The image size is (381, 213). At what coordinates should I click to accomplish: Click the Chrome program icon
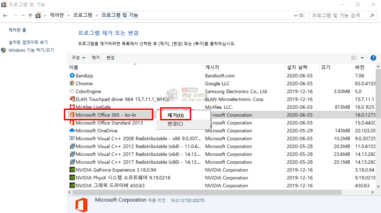(72, 83)
